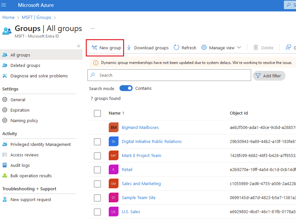Open the ellipsis menu next to page title
The image size is (296, 220).
coord(93,28)
